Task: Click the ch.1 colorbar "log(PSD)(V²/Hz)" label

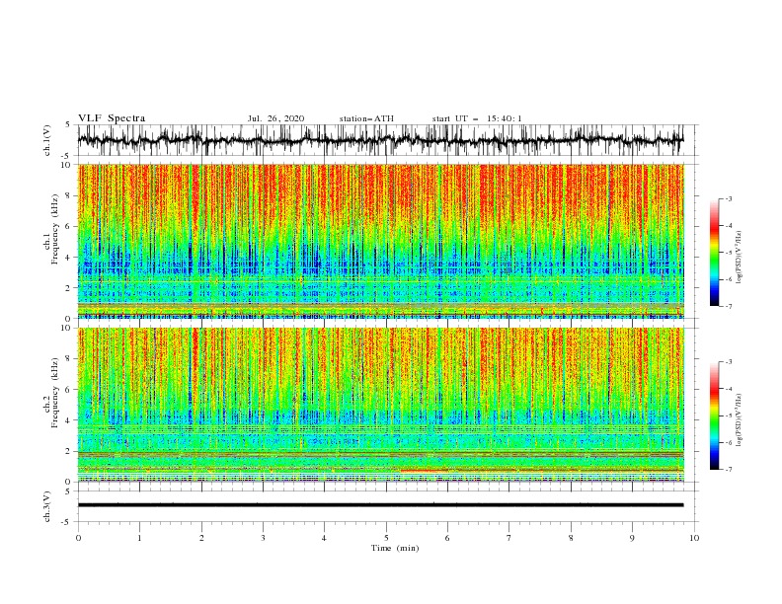Action: [x=740, y=258]
